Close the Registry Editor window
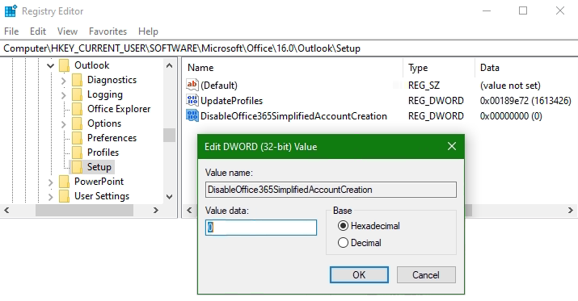The width and height of the screenshot is (578, 301). coord(560,10)
